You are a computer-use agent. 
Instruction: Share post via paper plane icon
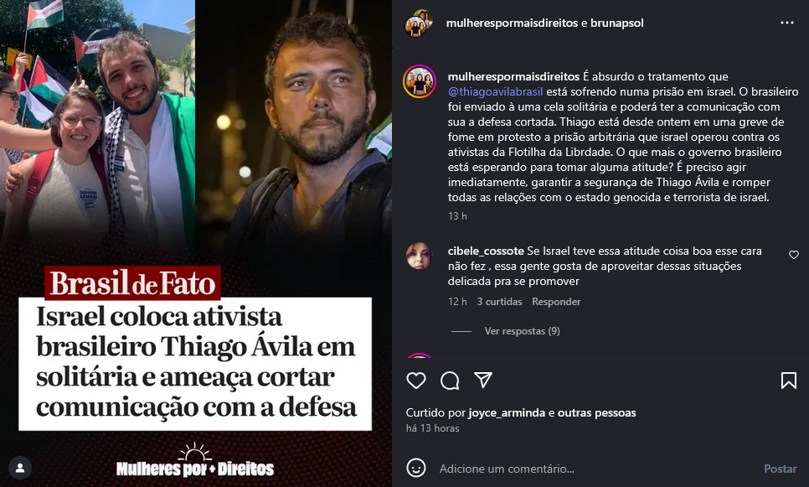pos(483,380)
